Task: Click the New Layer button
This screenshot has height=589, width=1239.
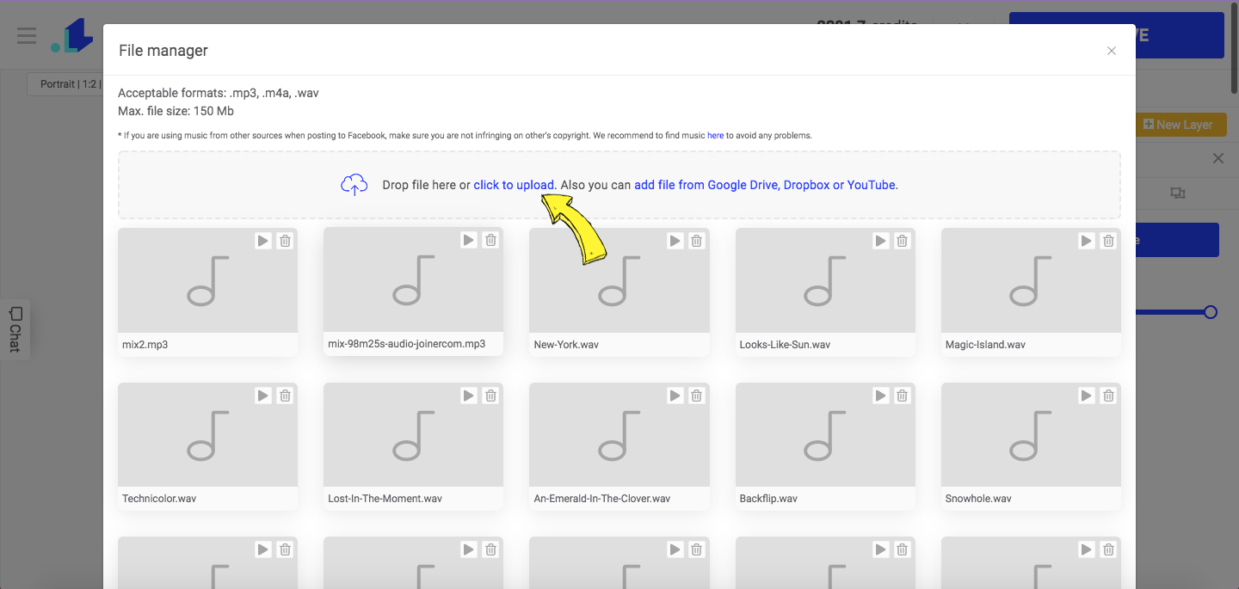Action: (x=1180, y=124)
